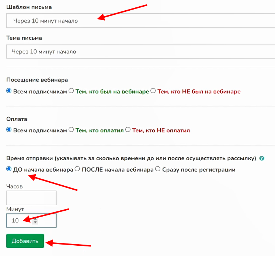
Task: Click the green question mark help icon
Action: pyautogui.click(x=262, y=158)
